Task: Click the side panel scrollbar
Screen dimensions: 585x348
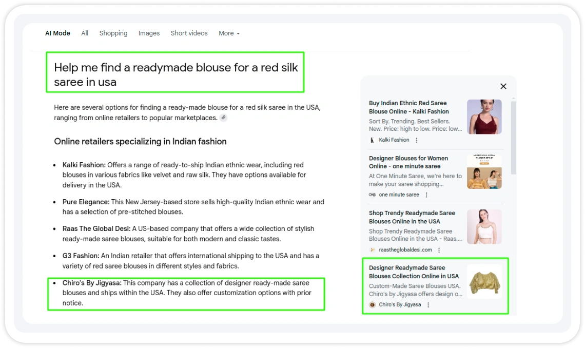Action: point(513,138)
